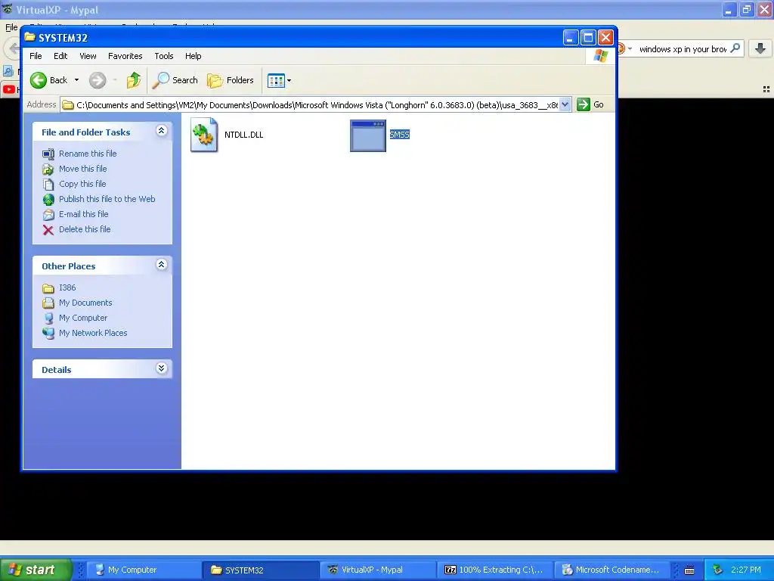Click Move this file link
This screenshot has width=774, height=581.
point(83,169)
